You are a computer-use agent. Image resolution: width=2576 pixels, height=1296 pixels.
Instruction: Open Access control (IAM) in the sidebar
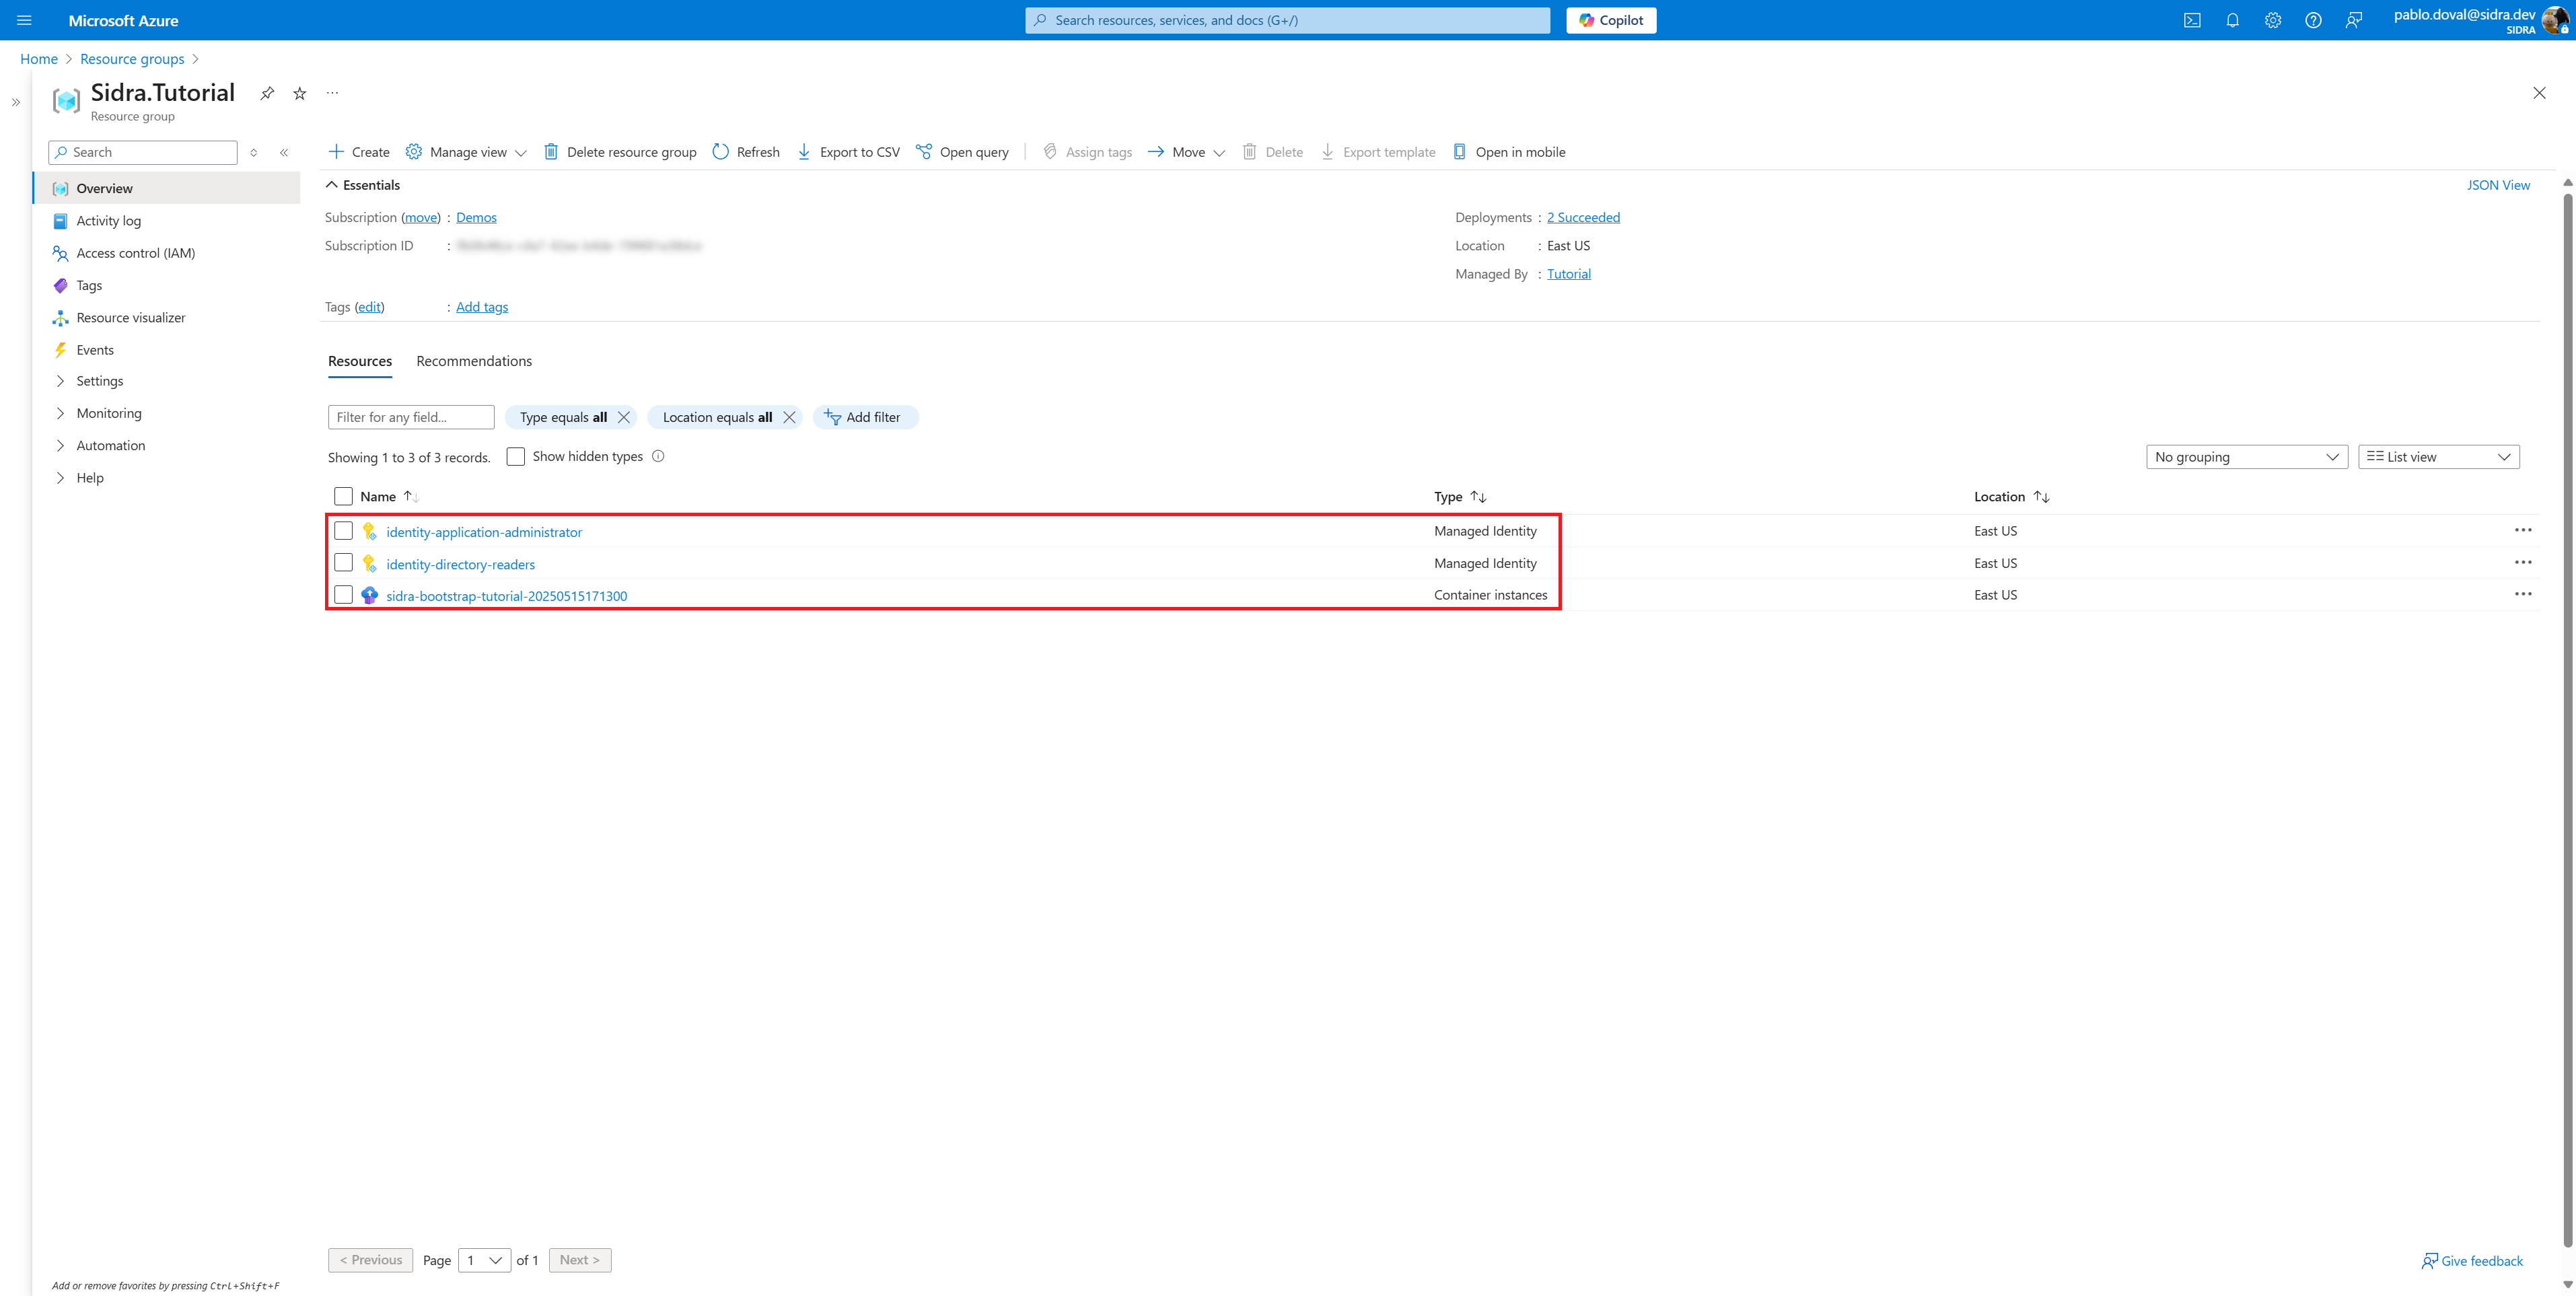click(x=135, y=253)
